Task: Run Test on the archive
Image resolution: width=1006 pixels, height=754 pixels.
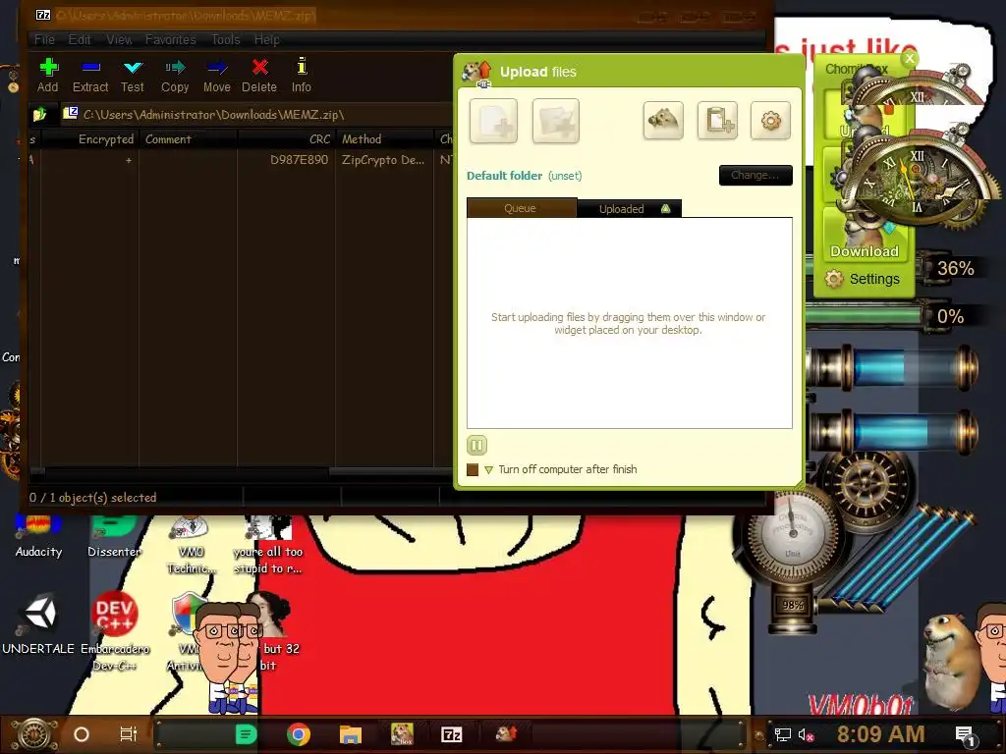Action: point(133,76)
